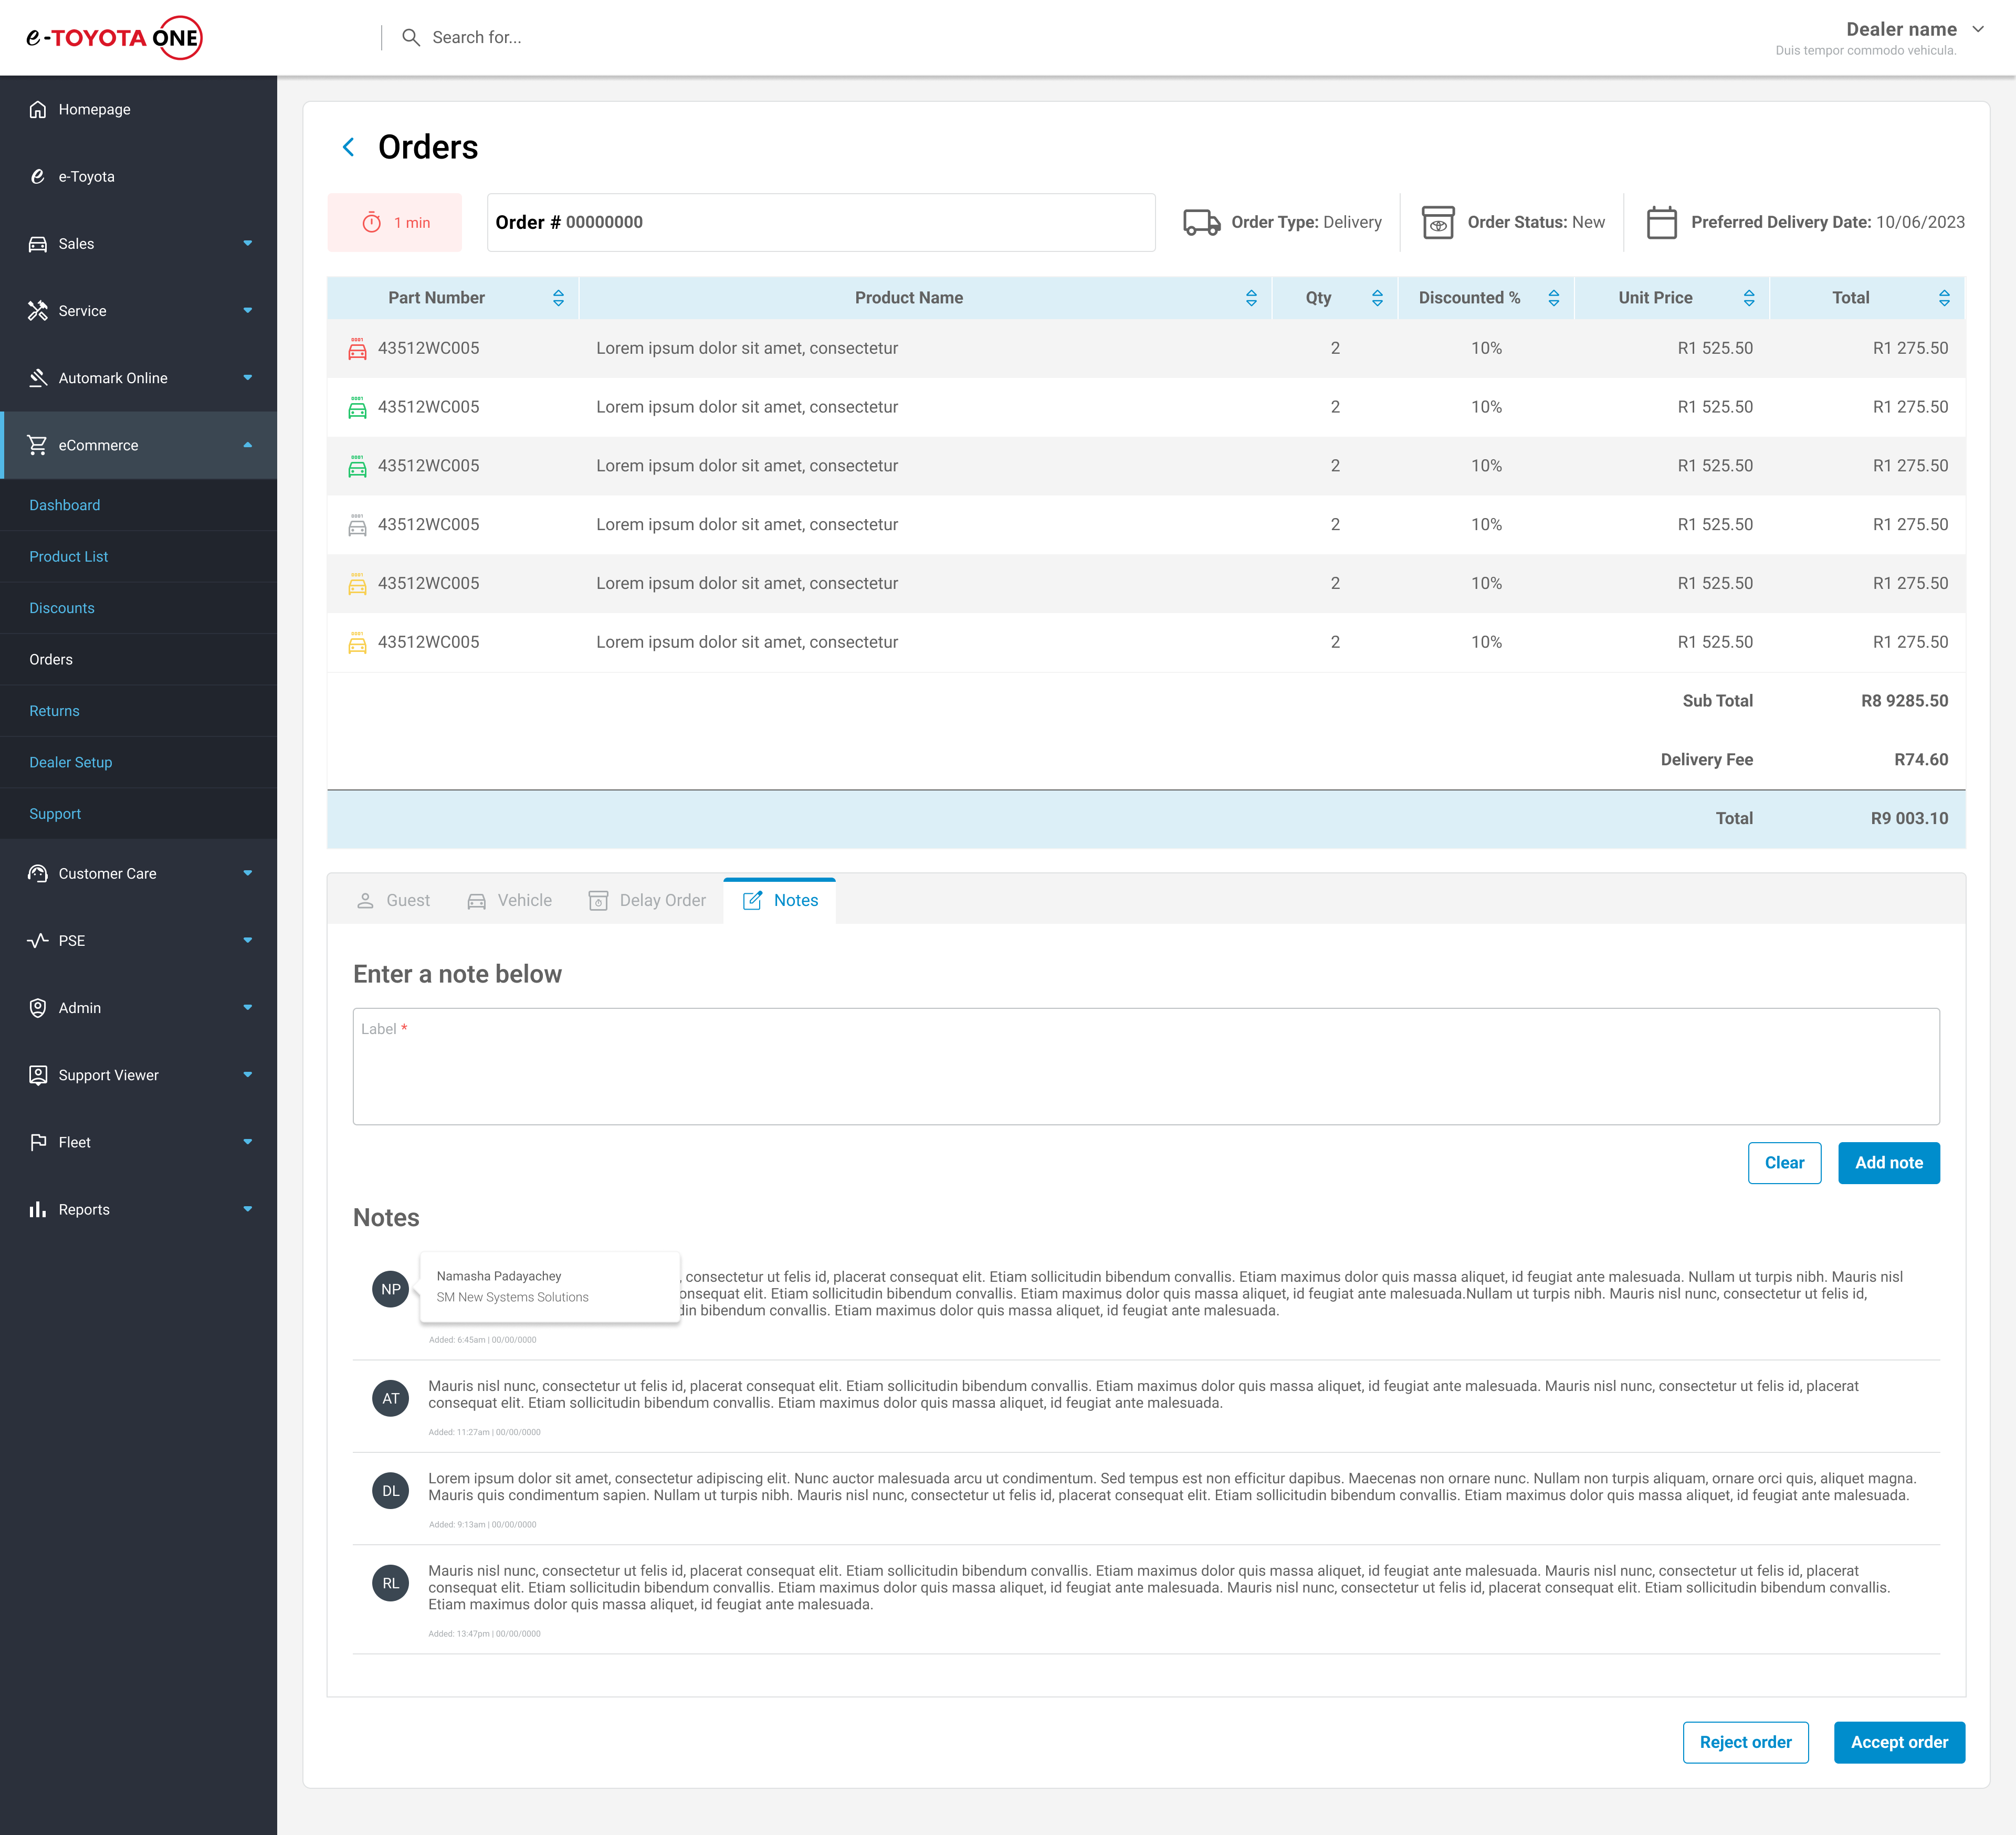Click the Order Status box icon
The width and height of the screenshot is (2016, 1835).
(1437, 222)
